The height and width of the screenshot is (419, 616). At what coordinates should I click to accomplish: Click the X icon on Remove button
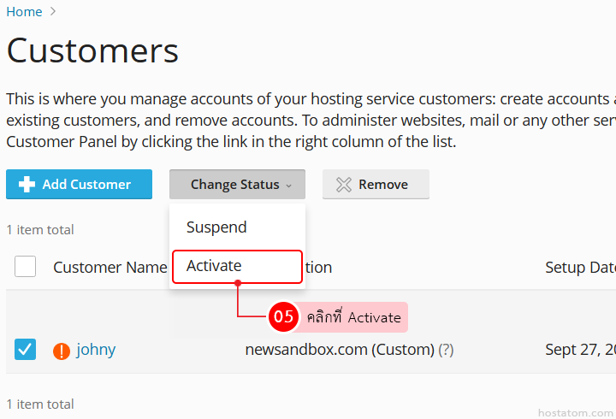(344, 185)
